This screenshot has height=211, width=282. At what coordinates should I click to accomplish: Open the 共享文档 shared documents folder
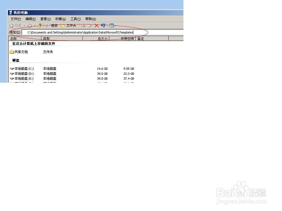[x=20, y=52]
